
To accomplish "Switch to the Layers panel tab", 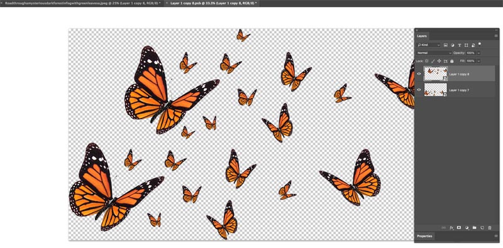I will (x=421, y=36).
